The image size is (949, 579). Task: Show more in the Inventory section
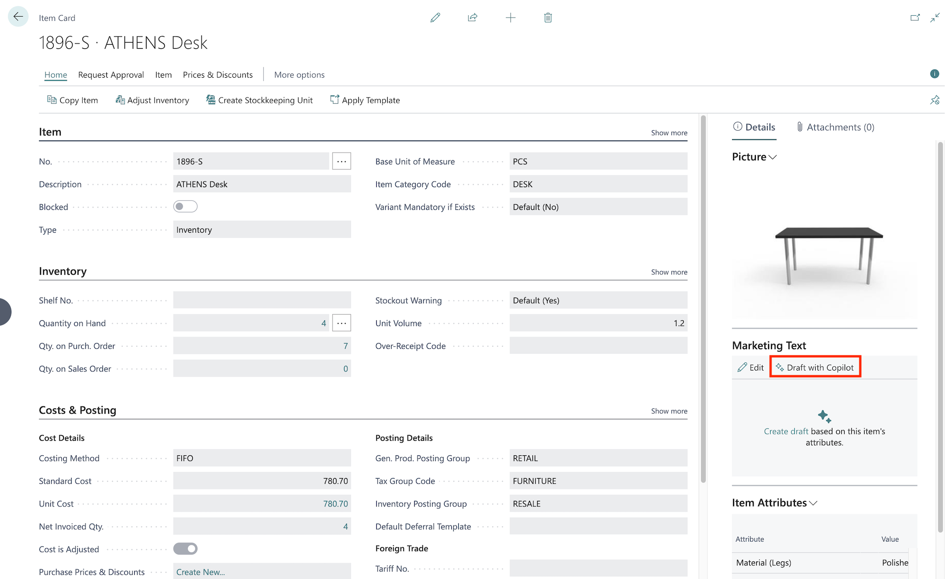(x=669, y=272)
